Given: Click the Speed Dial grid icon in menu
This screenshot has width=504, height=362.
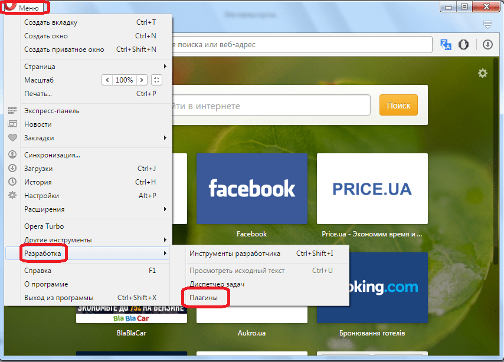Looking at the screenshot, I should [12, 111].
